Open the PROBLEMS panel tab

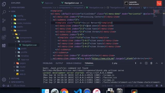coord(47,63)
